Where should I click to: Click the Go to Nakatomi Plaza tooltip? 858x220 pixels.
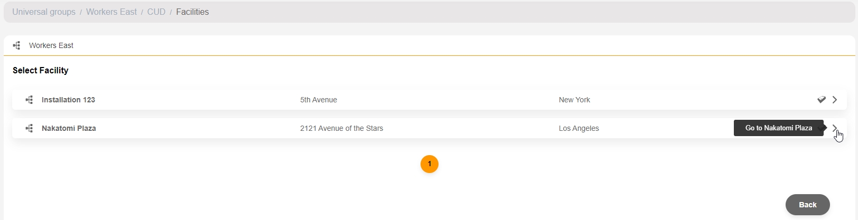779,128
